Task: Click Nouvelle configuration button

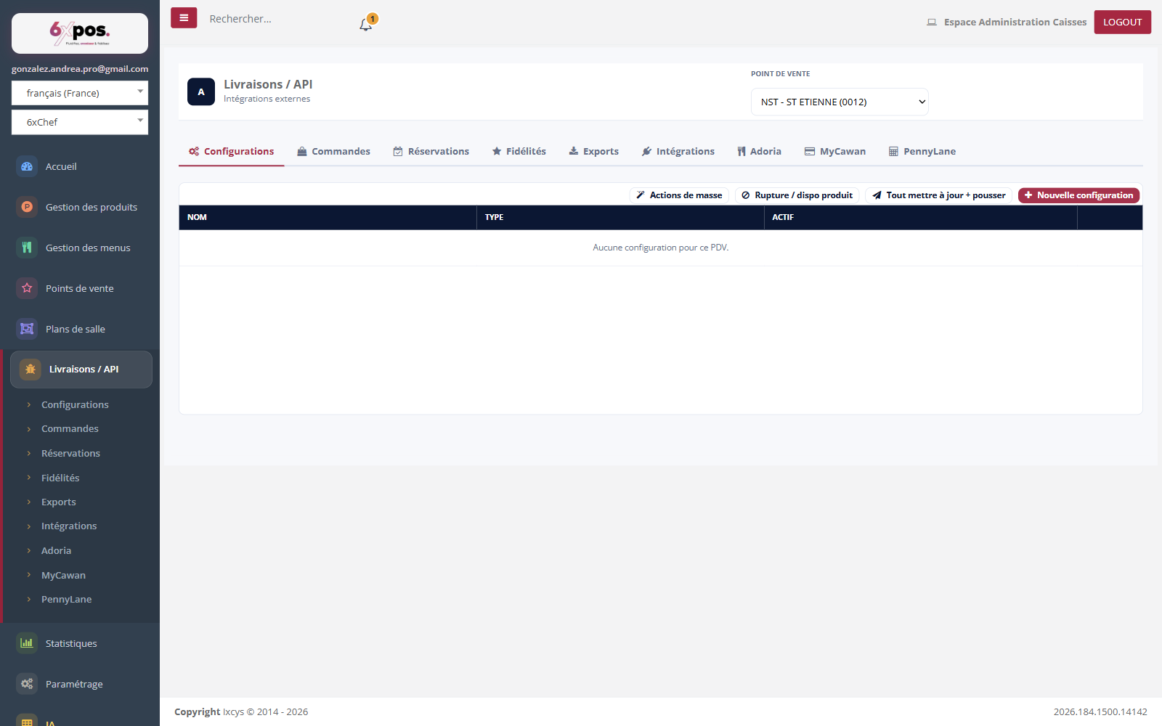Action: [1078, 195]
